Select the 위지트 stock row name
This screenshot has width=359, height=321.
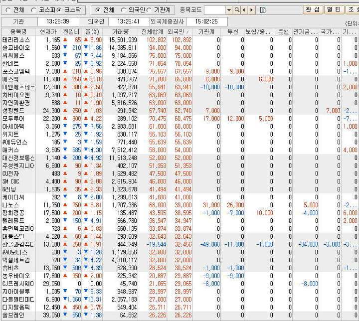click(10, 134)
